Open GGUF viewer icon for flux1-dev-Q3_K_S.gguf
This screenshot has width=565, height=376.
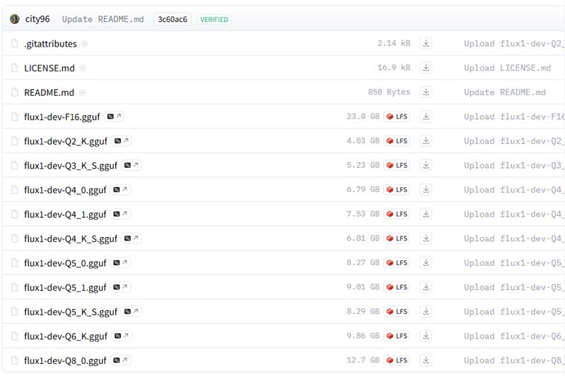131,165
